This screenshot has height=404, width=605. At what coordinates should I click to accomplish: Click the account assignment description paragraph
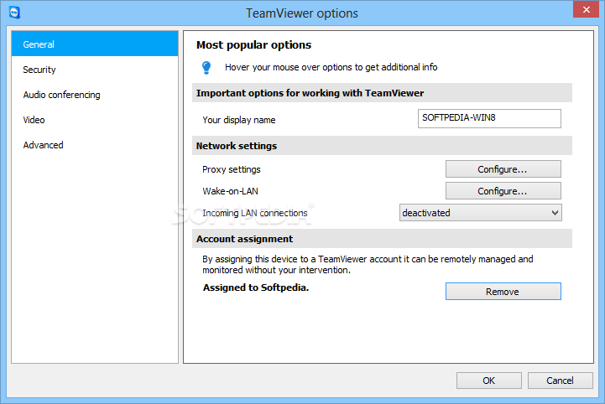click(368, 265)
